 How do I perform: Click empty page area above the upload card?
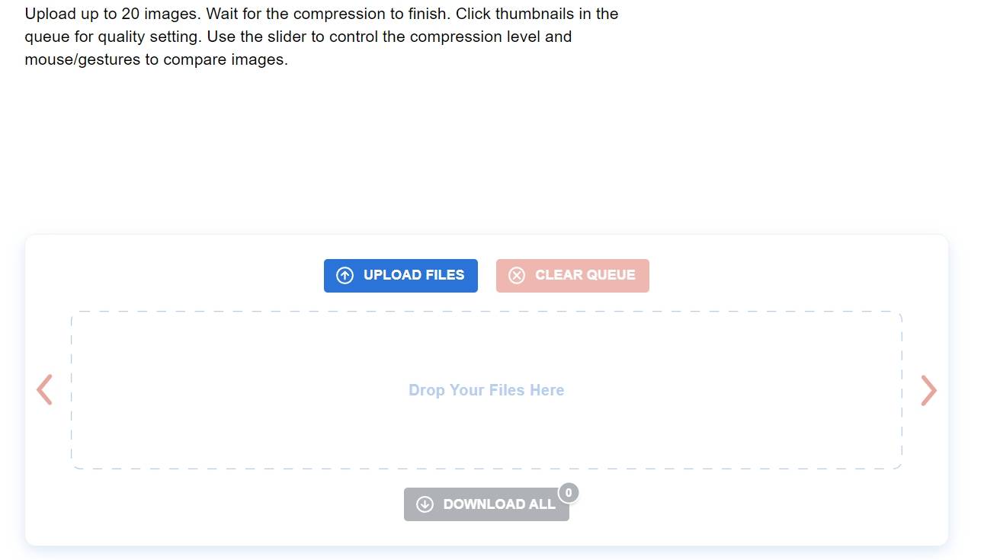tap(488, 152)
